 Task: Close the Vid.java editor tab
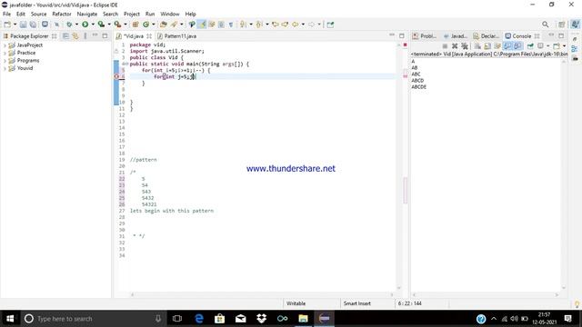149,36
